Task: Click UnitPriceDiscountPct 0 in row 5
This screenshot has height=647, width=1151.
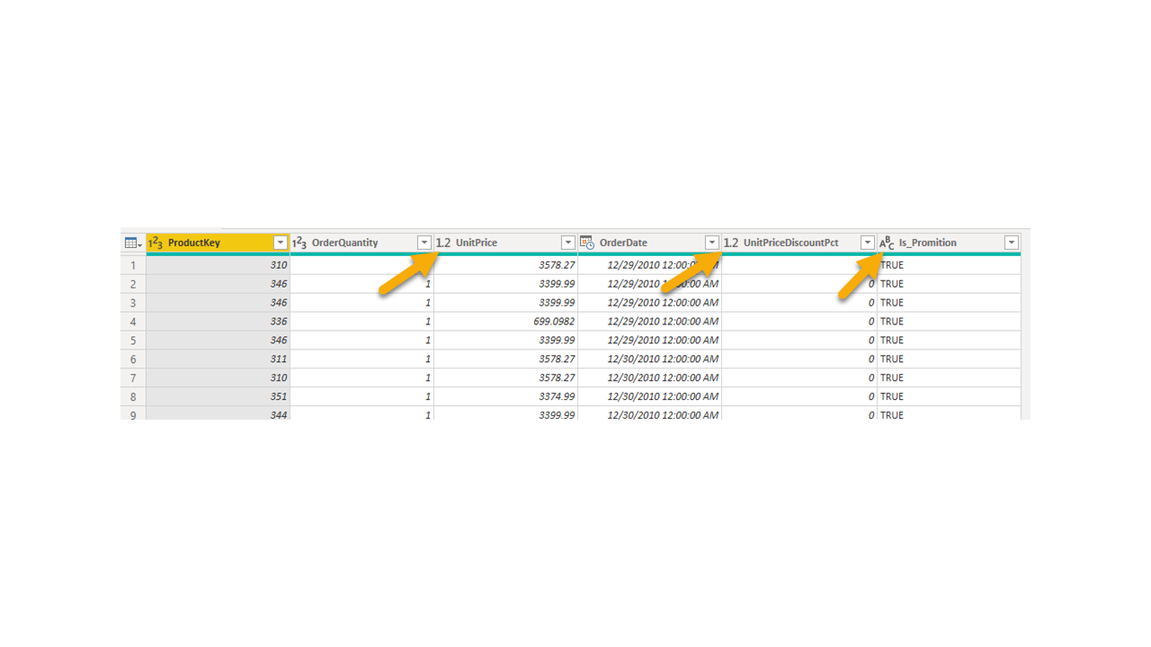Action: 799,341
